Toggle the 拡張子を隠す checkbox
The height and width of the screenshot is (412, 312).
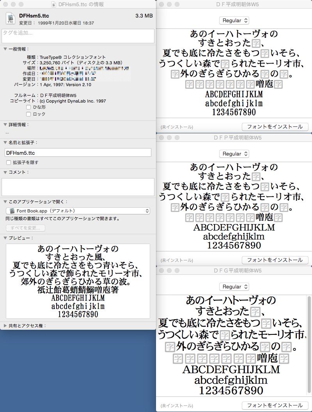9,163
